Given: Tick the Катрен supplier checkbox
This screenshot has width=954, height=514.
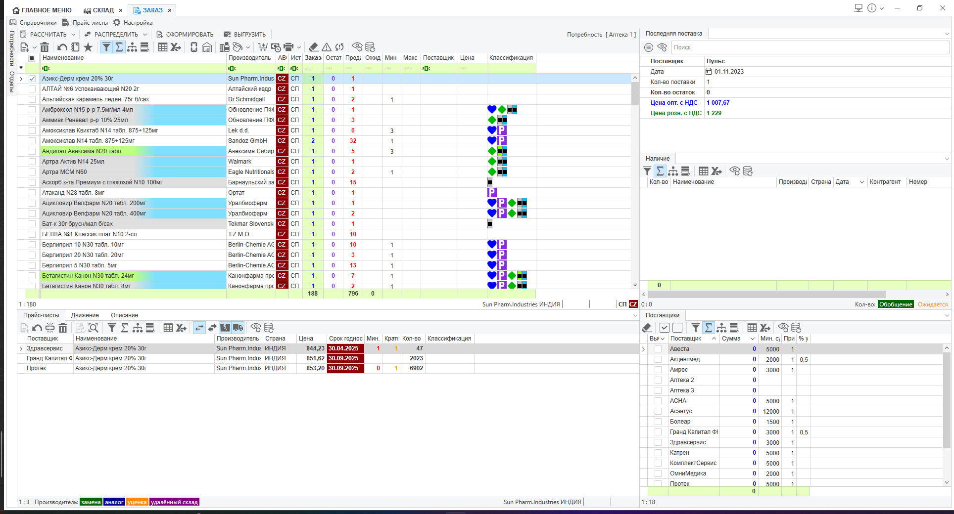Looking at the screenshot, I should click(658, 453).
